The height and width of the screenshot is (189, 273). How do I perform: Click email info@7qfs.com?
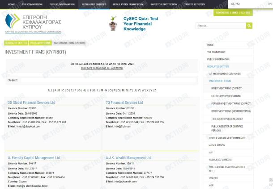pyautogui.click(x=123, y=127)
